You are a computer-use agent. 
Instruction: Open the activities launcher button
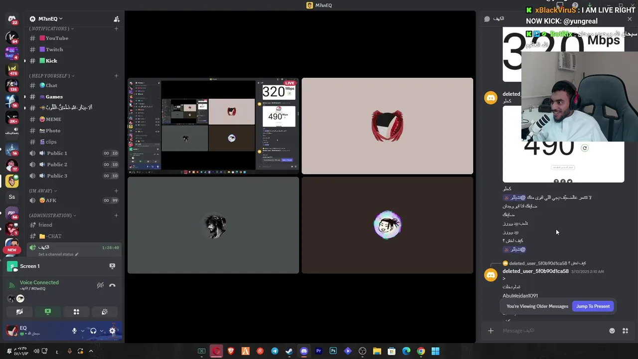76,312
